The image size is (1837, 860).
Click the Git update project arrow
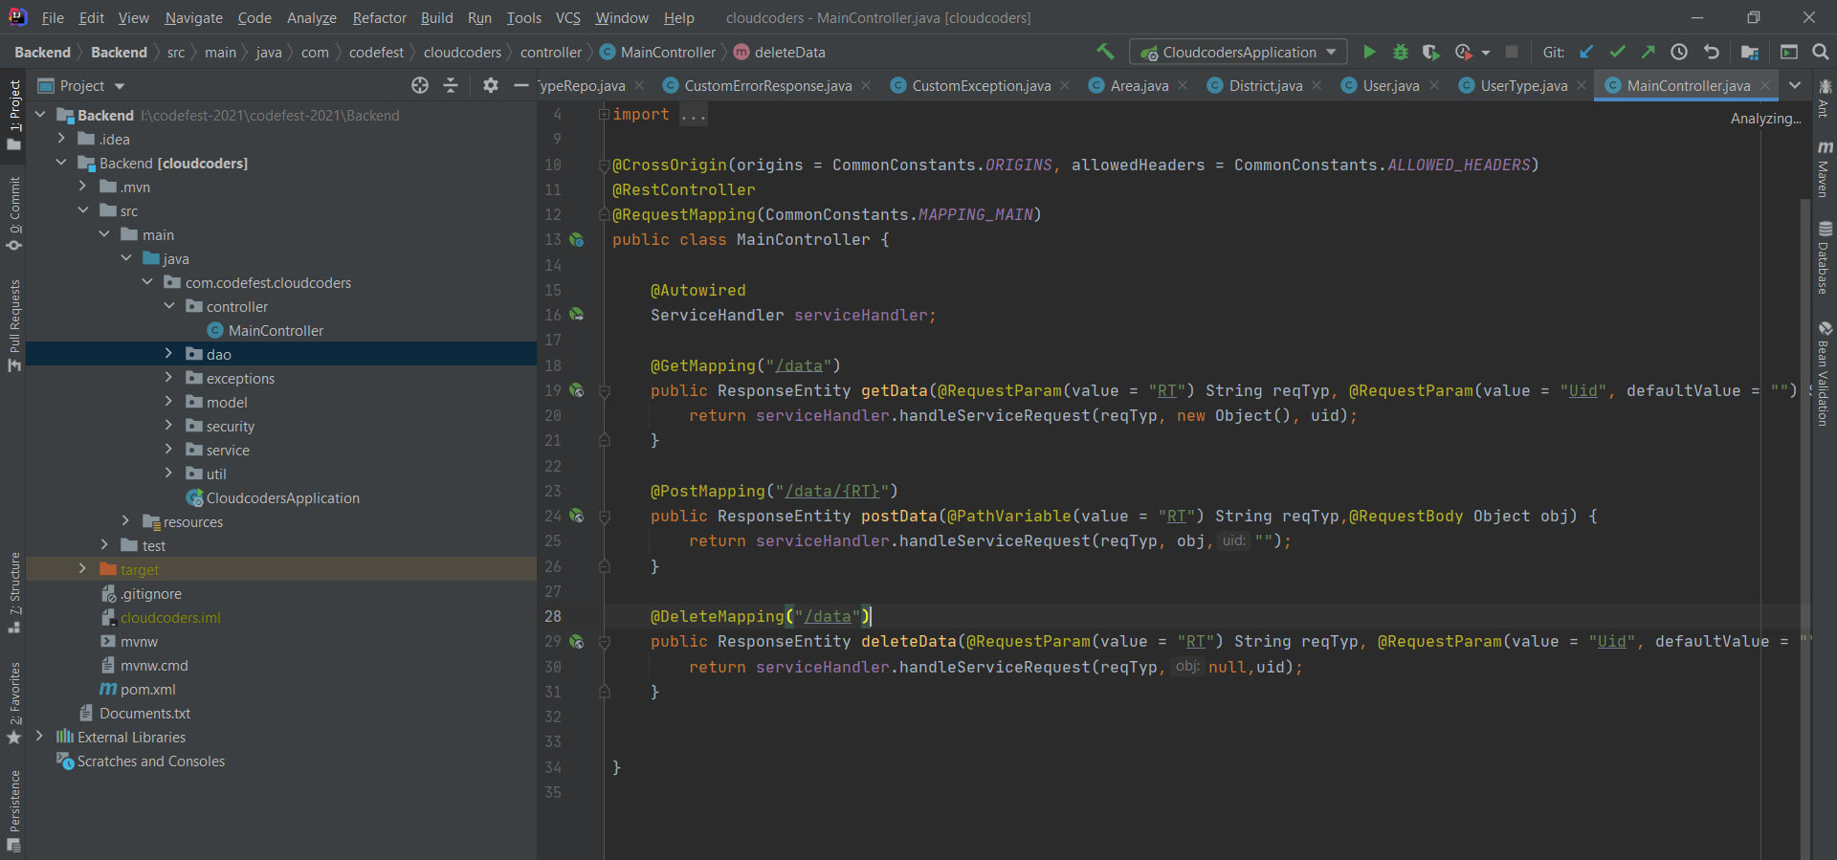tap(1586, 53)
